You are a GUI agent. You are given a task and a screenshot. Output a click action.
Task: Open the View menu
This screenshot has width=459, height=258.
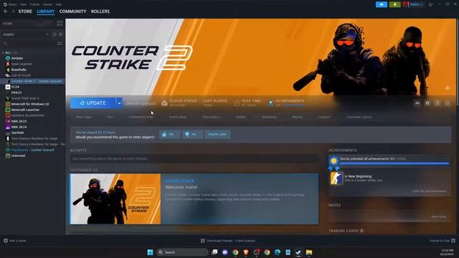click(x=24, y=4)
